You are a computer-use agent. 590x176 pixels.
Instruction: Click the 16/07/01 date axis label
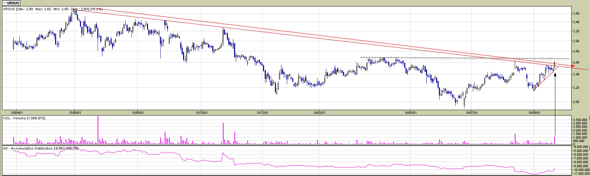click(x=472, y=112)
